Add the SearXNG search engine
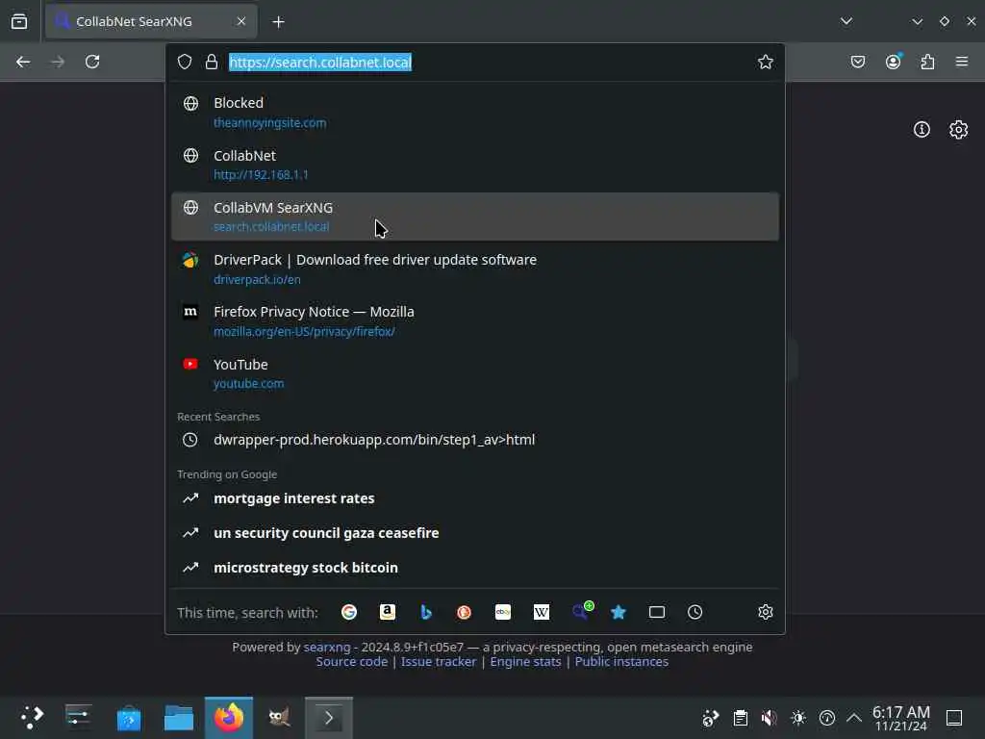 click(x=582, y=611)
